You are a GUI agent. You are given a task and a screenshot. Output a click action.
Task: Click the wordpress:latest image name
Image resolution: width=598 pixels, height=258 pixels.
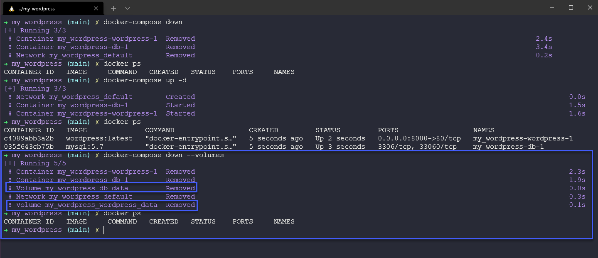99,138
